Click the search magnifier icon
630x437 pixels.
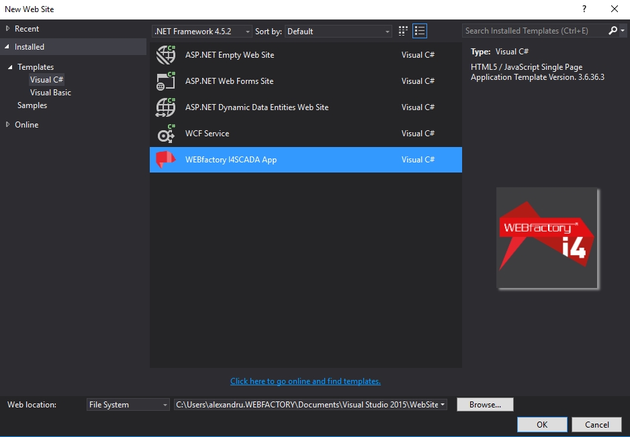tap(613, 30)
